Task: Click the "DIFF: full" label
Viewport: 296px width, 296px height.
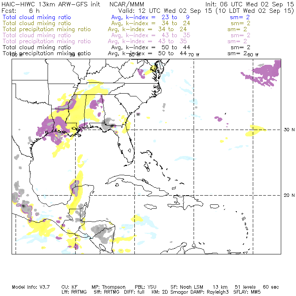Action: 134,292
